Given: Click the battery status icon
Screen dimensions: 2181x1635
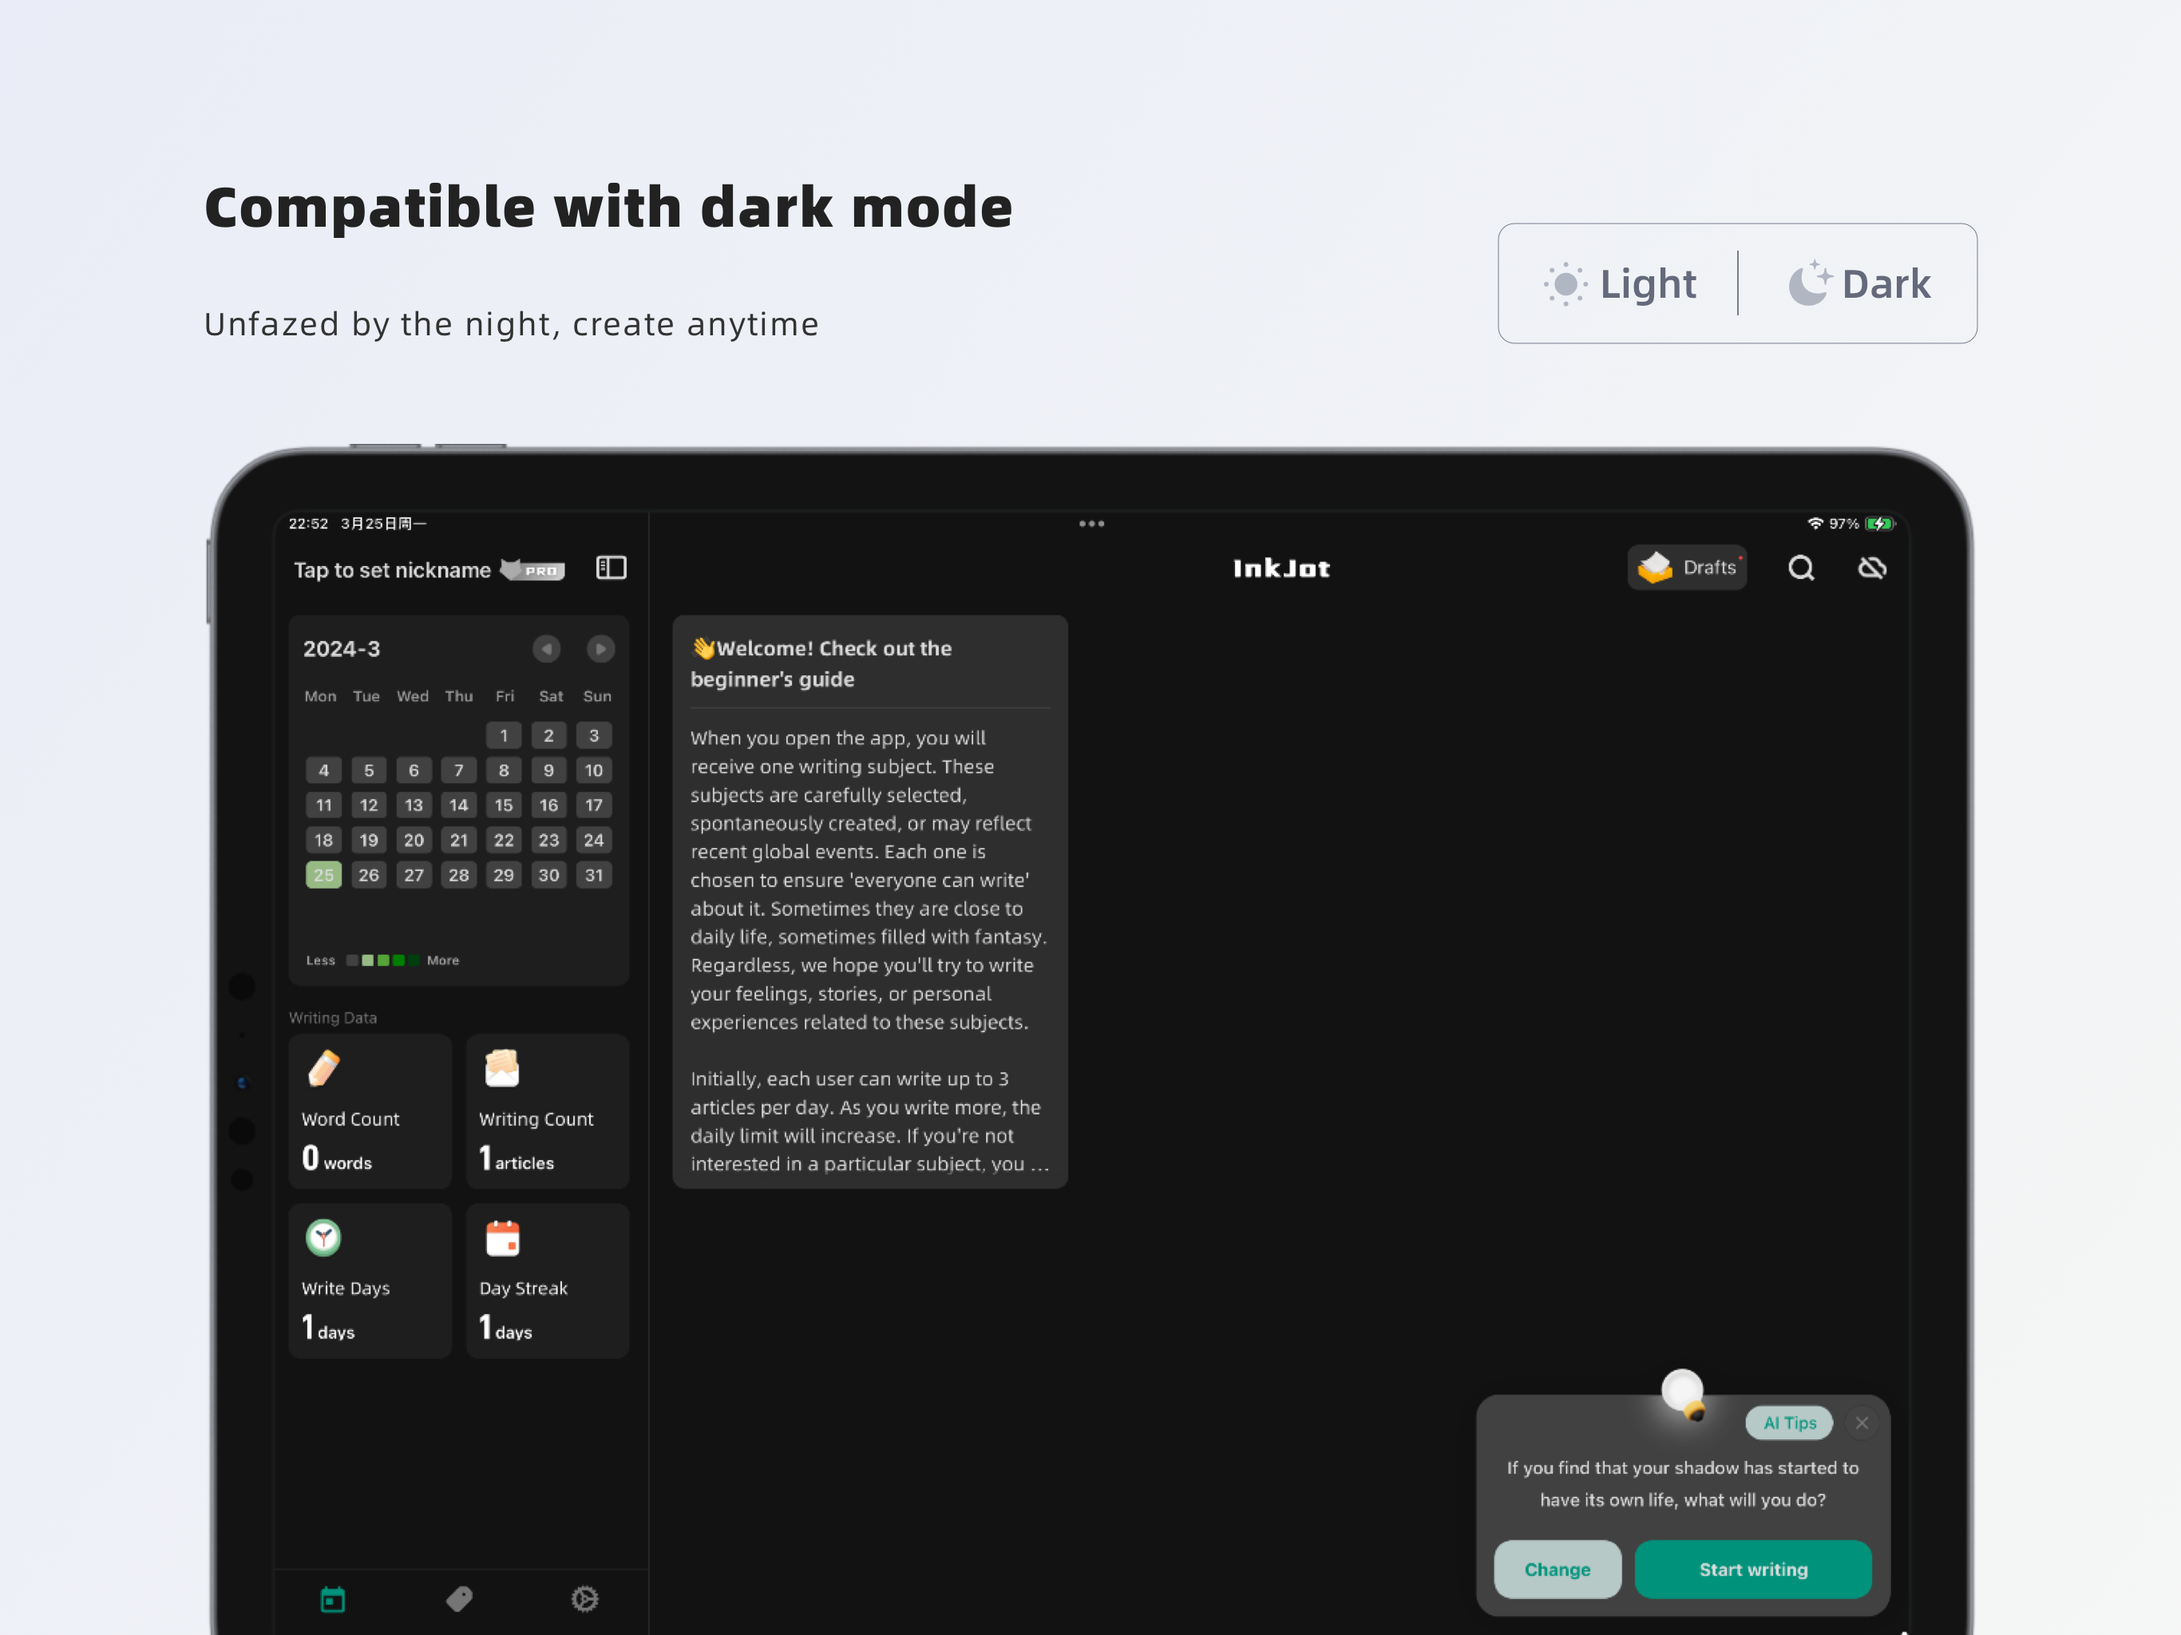Looking at the screenshot, I should tap(1880, 524).
